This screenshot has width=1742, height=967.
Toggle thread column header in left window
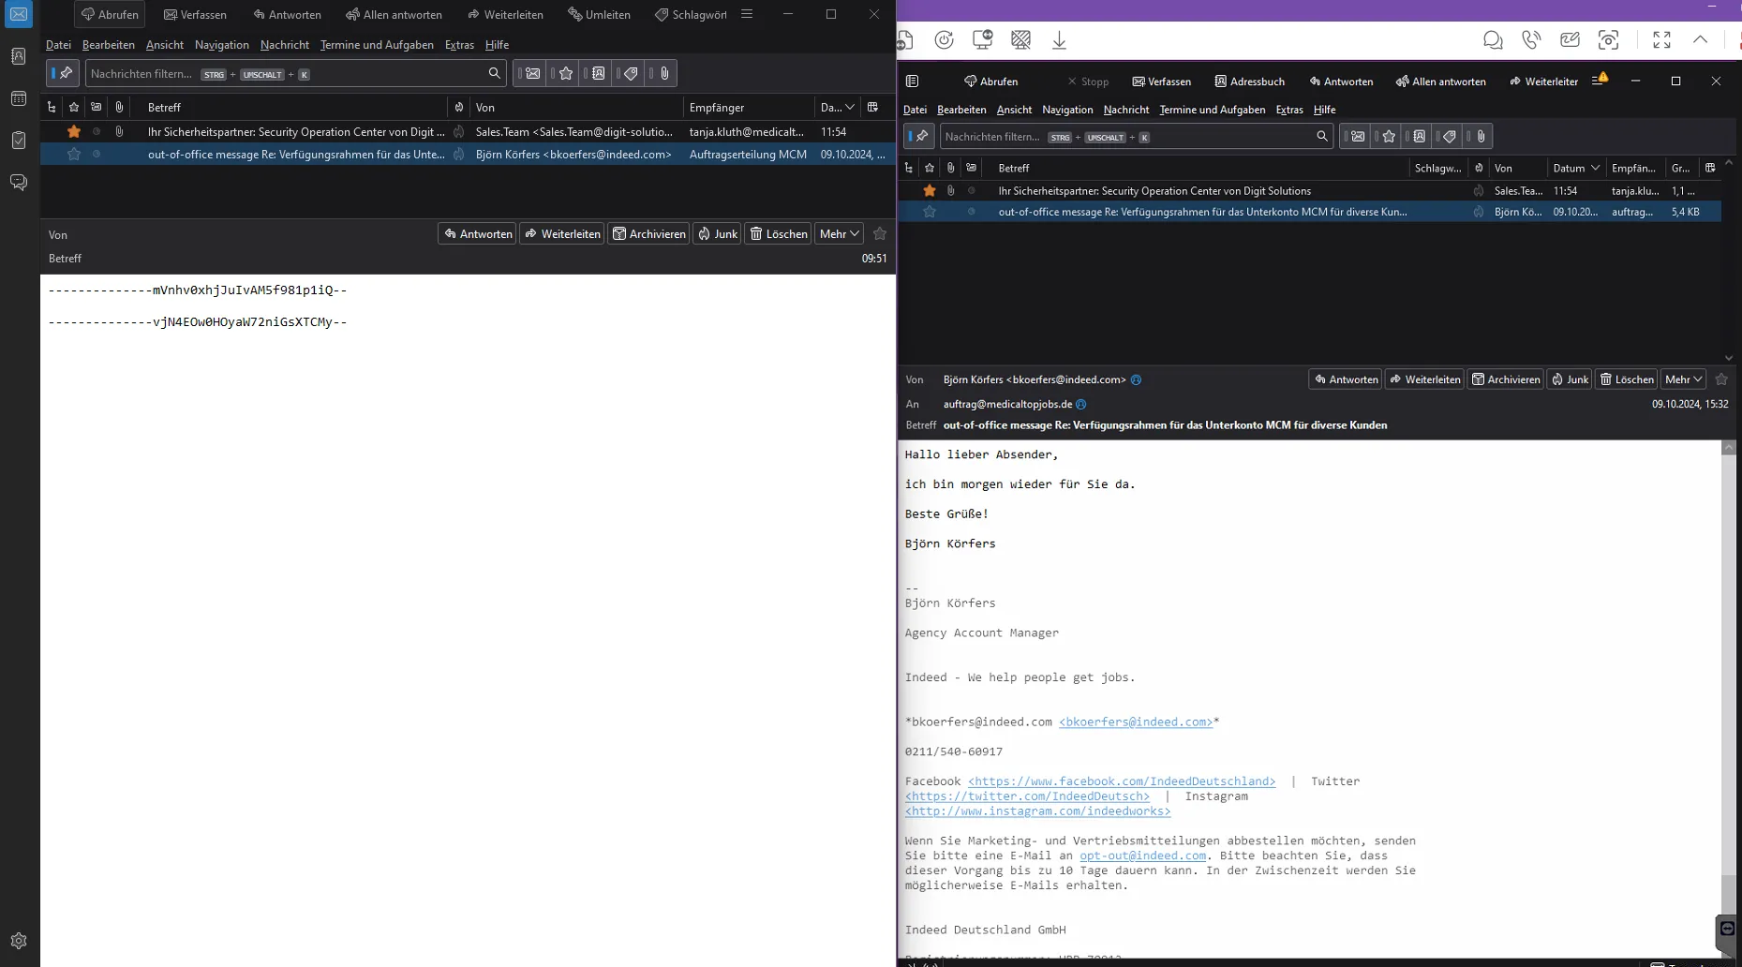[x=52, y=107]
